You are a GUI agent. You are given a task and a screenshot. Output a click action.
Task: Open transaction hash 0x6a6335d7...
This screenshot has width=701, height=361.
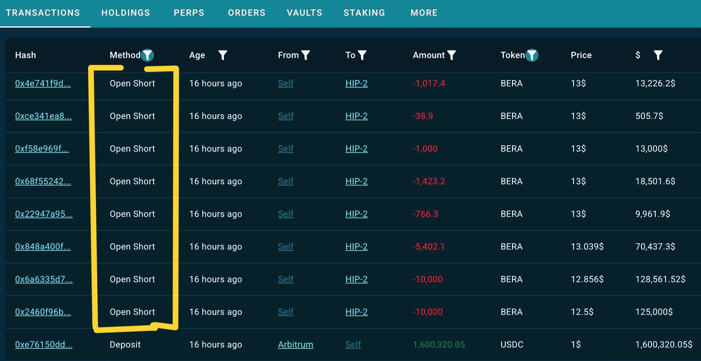click(x=44, y=279)
